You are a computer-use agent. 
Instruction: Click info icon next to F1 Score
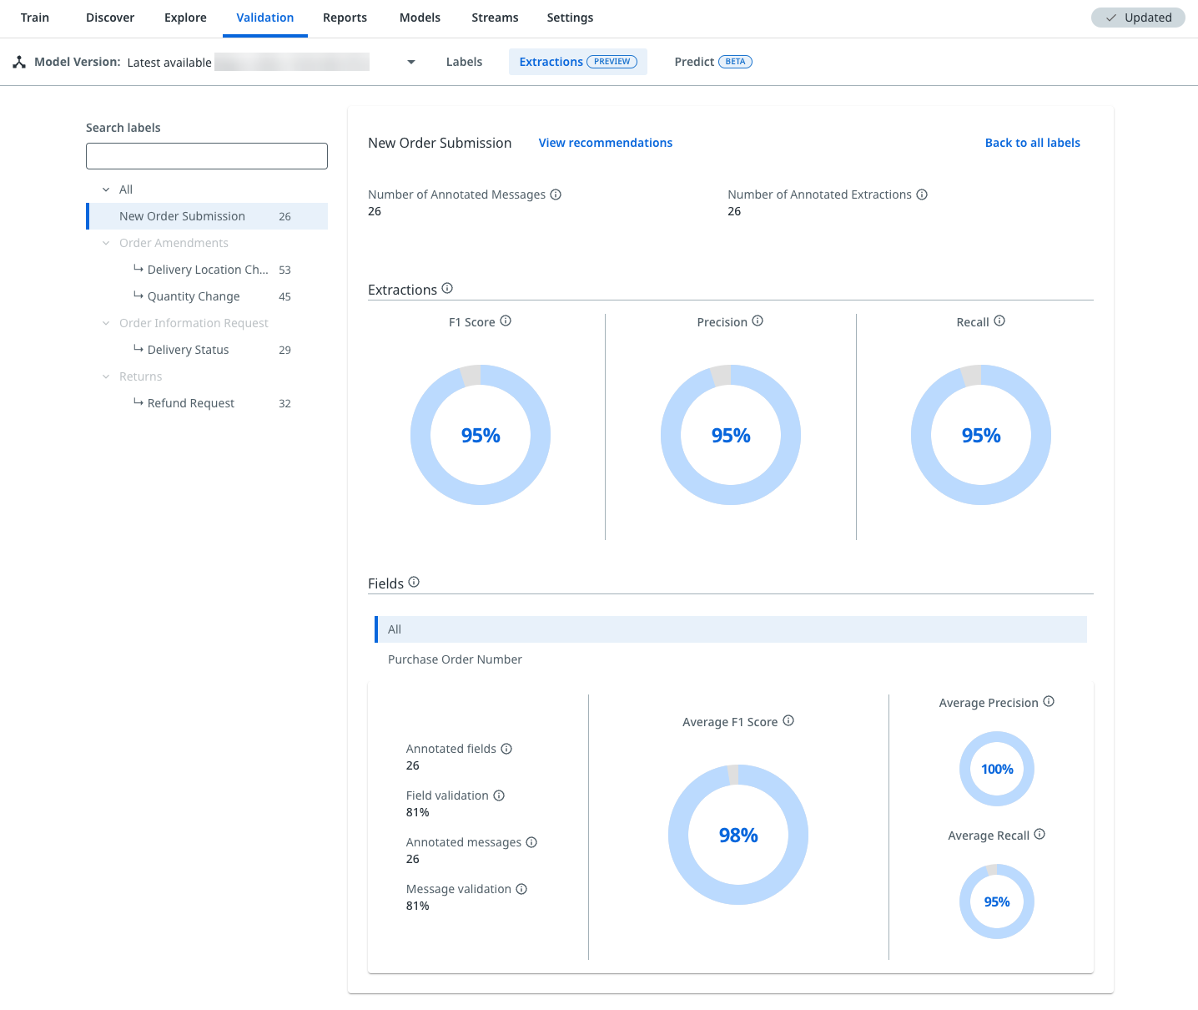[506, 321]
